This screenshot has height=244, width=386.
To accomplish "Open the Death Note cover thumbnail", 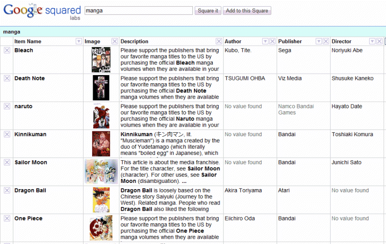I will (101, 88).
